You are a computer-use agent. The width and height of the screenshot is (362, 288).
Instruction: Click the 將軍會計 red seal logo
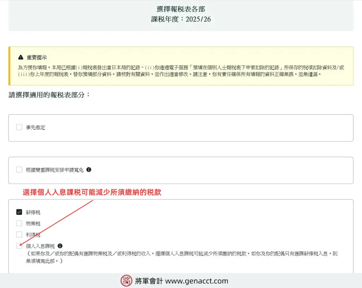pos(126,281)
